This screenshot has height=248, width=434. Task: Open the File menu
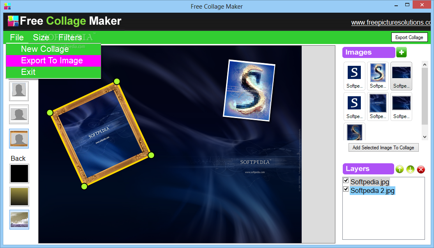click(17, 37)
